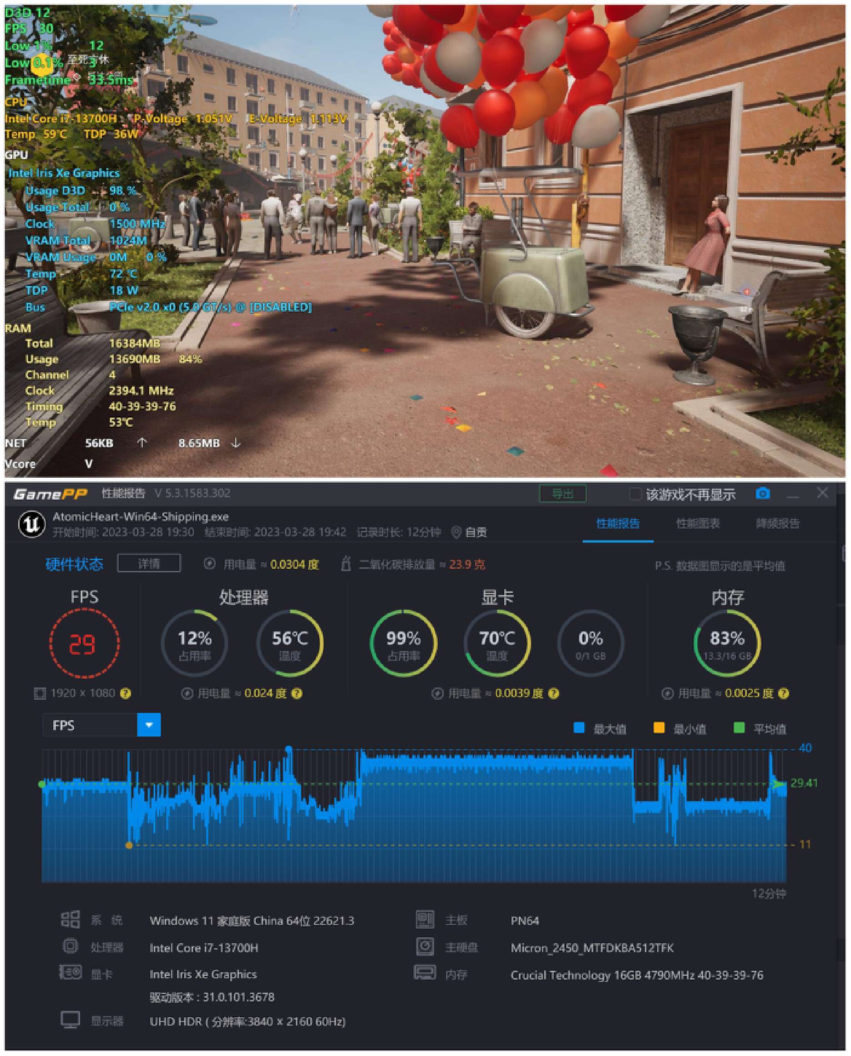This screenshot has height=1056, width=851.
Task: Click the orange 最小值 legend swatch
Action: pyautogui.click(x=659, y=728)
